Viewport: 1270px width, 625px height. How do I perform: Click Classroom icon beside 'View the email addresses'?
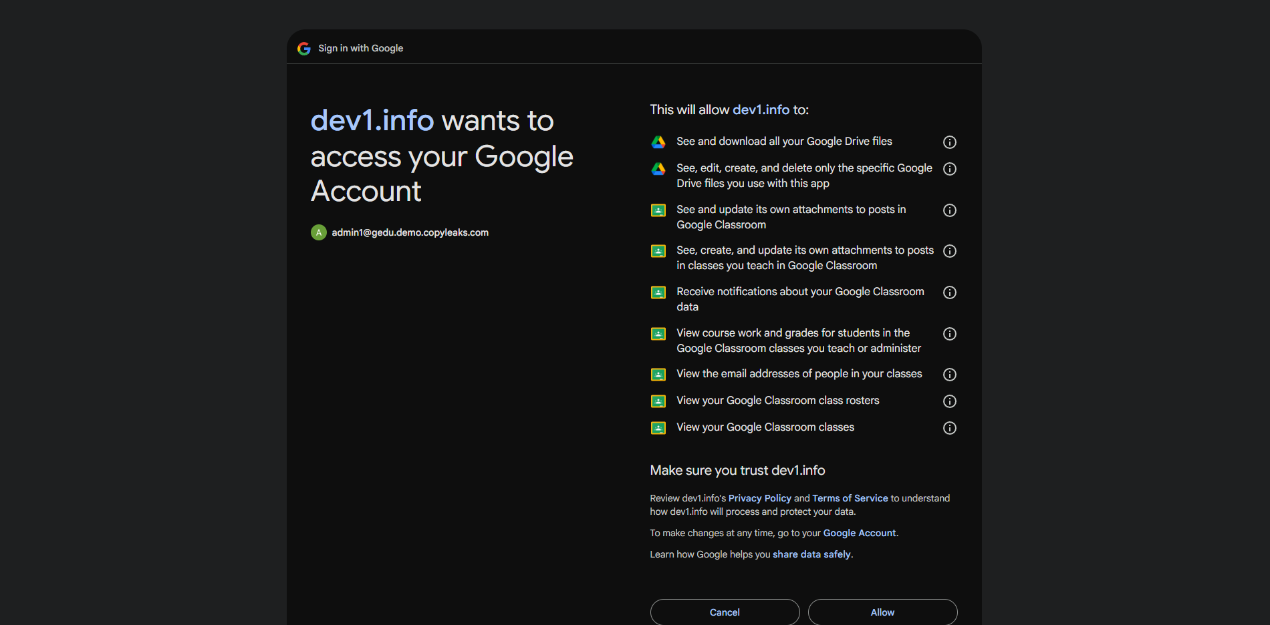click(658, 375)
